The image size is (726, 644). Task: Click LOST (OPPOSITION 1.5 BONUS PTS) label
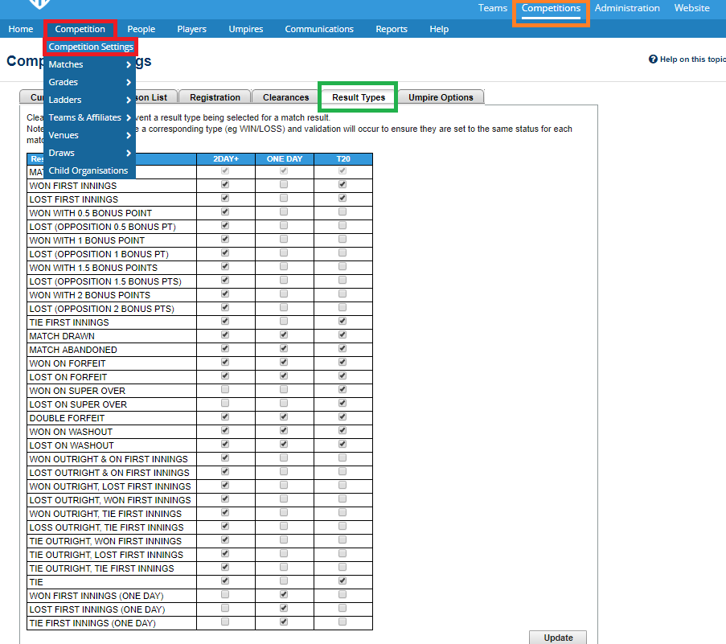click(x=105, y=281)
